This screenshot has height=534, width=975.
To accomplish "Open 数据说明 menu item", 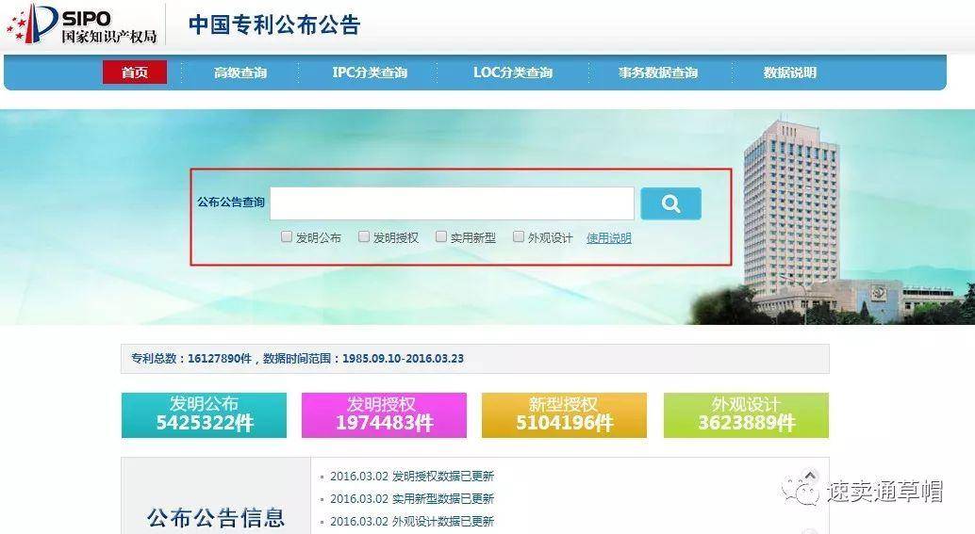I will (x=789, y=73).
